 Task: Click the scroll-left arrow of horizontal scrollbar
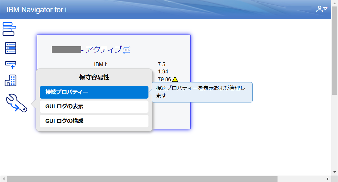coord(4,179)
